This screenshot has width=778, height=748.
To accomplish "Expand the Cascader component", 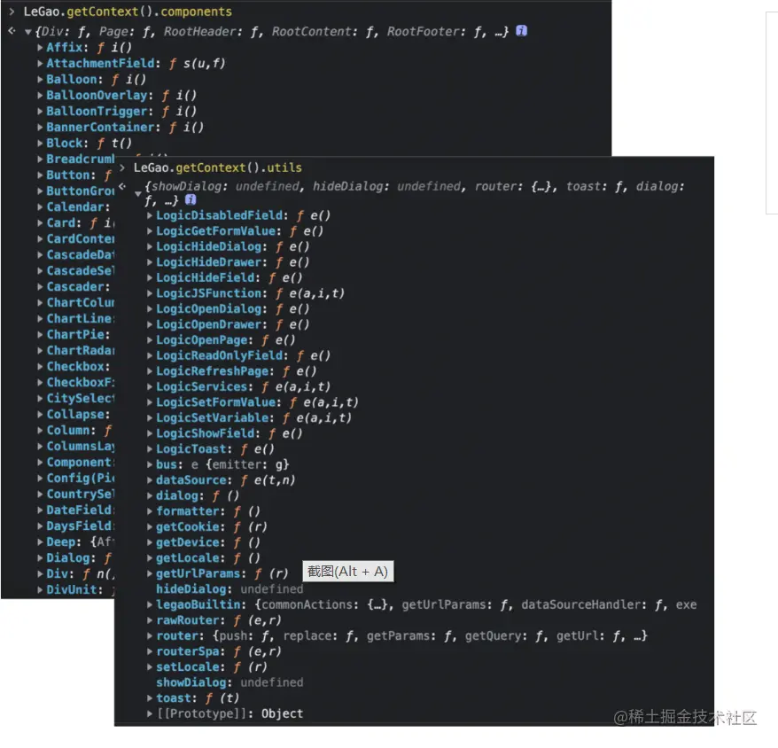I will click(40, 286).
